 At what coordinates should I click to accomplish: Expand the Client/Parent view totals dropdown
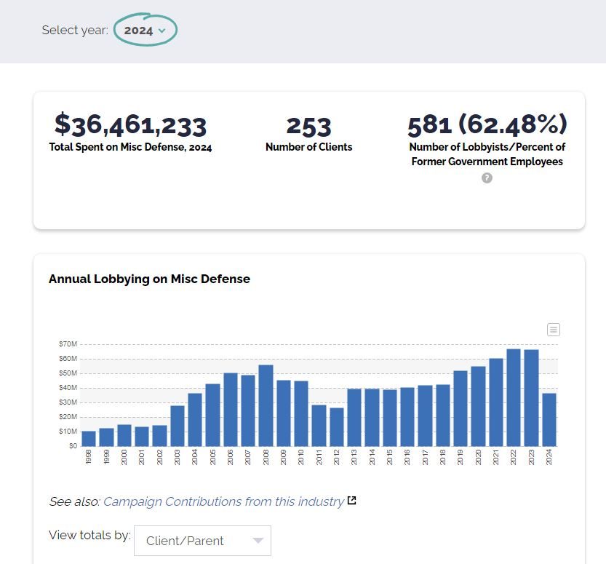coord(202,541)
